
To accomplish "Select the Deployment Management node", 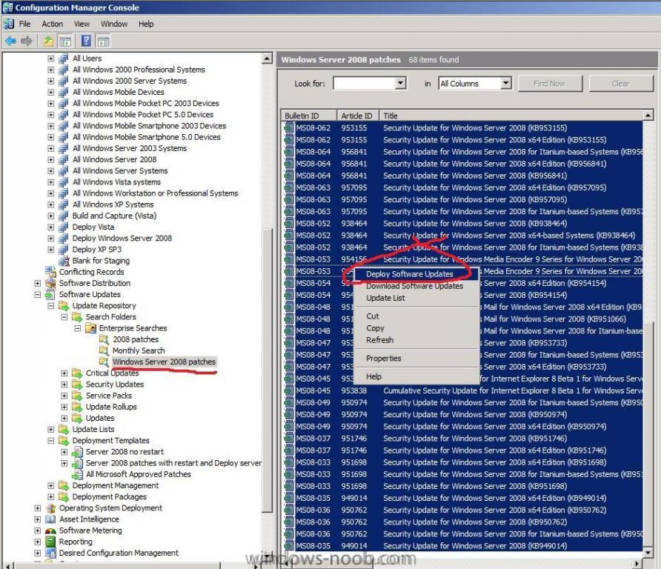I will pyautogui.click(x=116, y=485).
